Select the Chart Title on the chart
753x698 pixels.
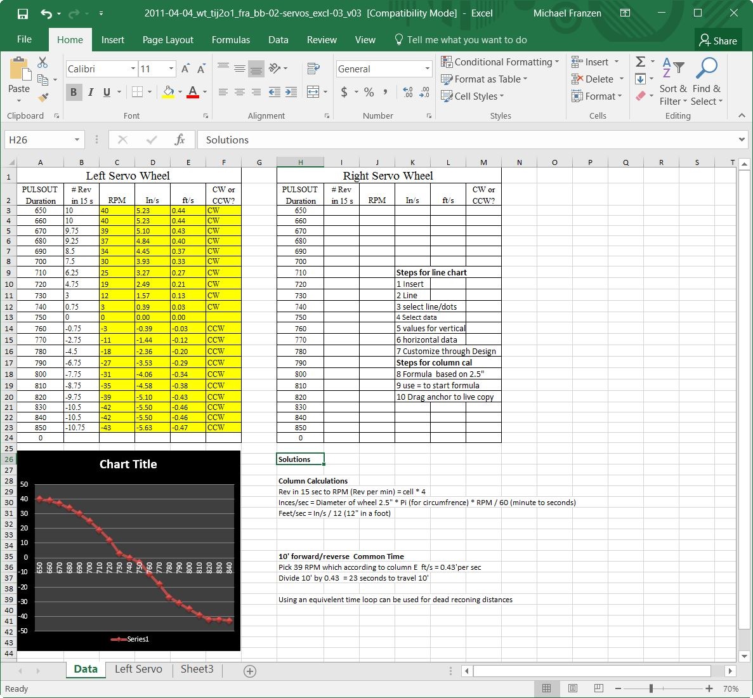(x=128, y=464)
